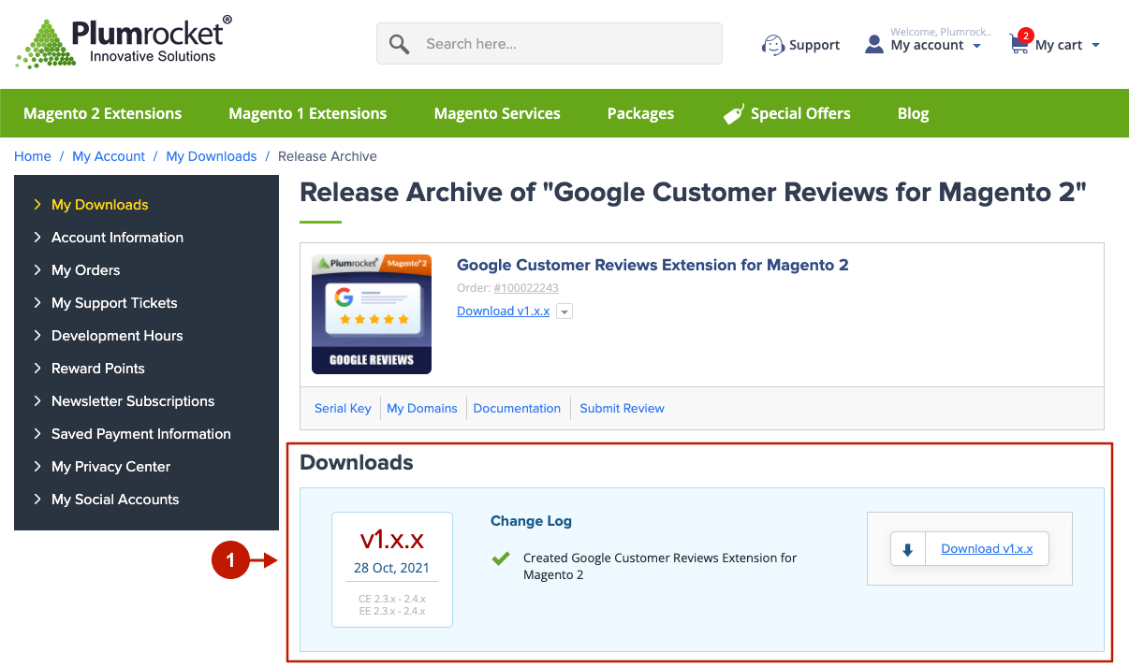This screenshot has width=1129, height=667.
Task: Click the download arrow icon button
Action: [907, 549]
